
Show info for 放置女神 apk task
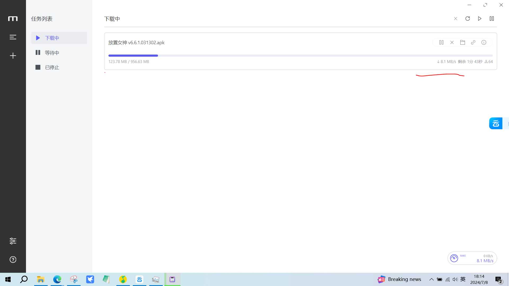coord(484,42)
